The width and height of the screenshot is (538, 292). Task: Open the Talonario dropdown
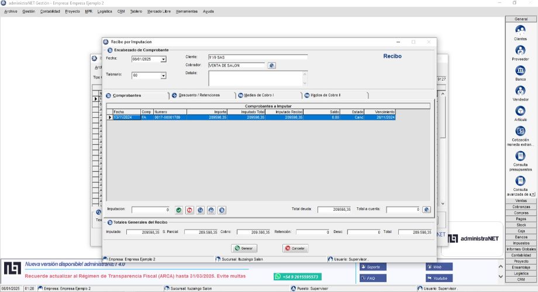pyautogui.click(x=163, y=75)
